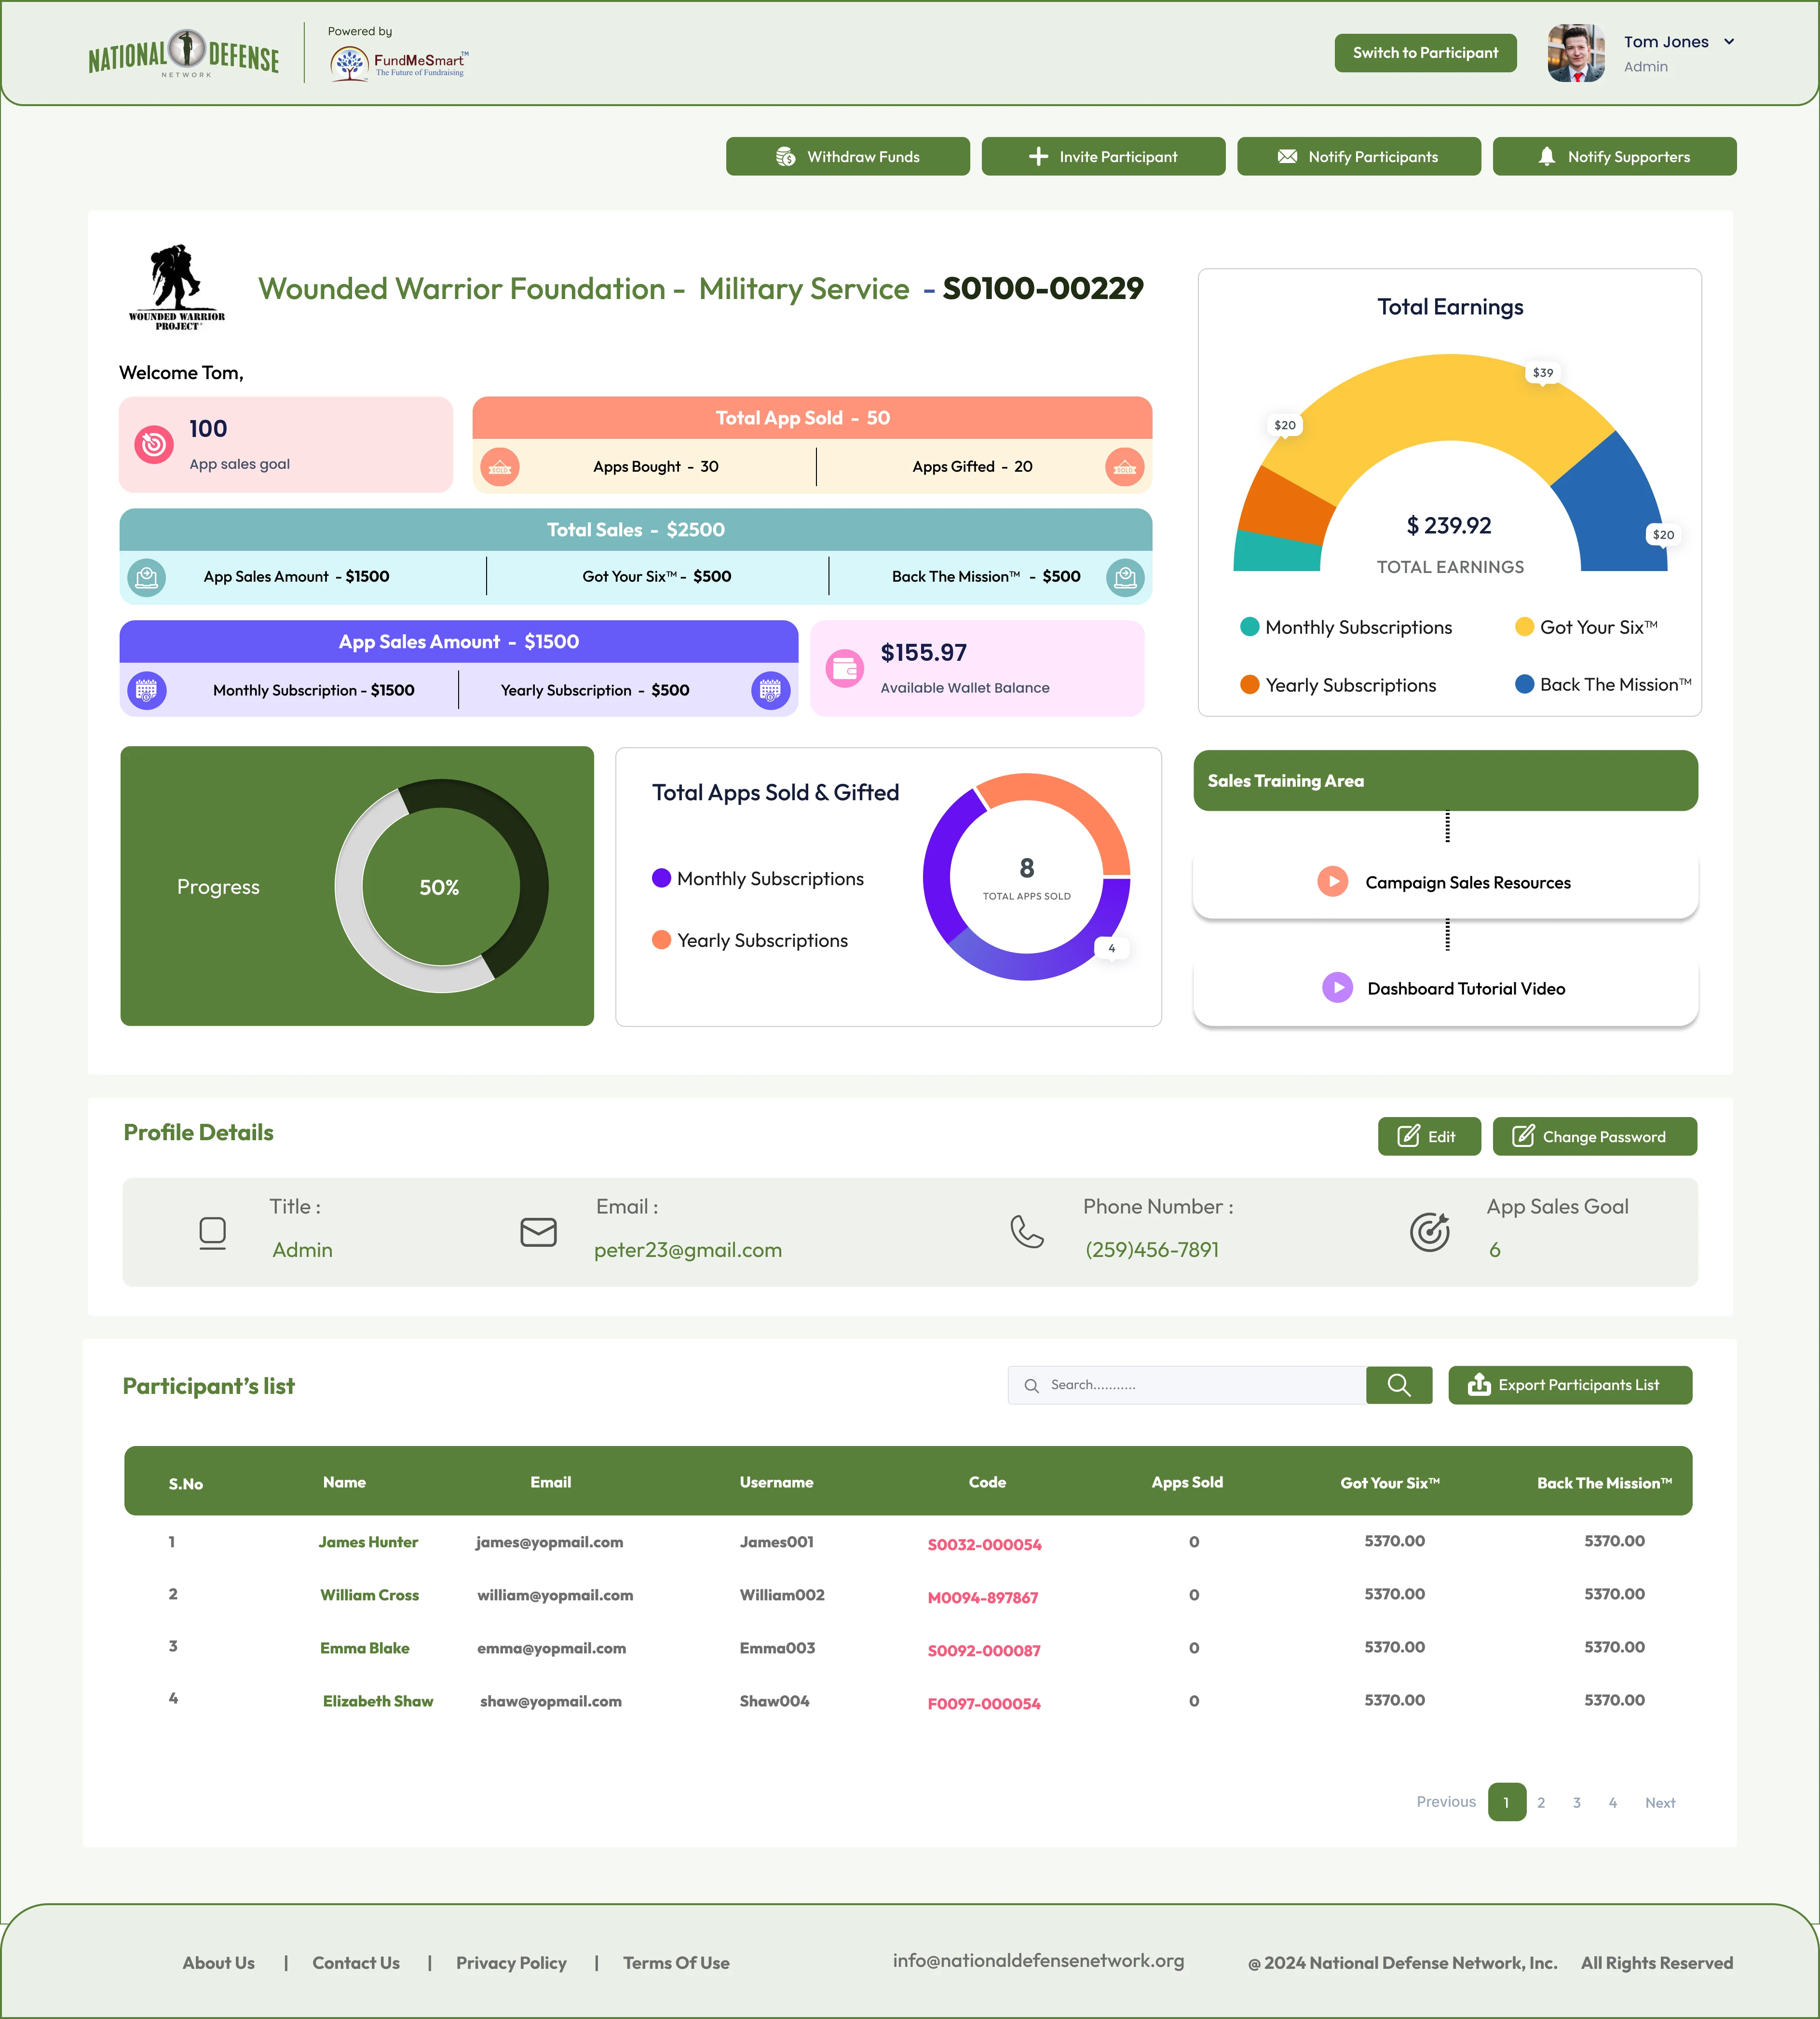Click the Withdraw Funds button

847,156
